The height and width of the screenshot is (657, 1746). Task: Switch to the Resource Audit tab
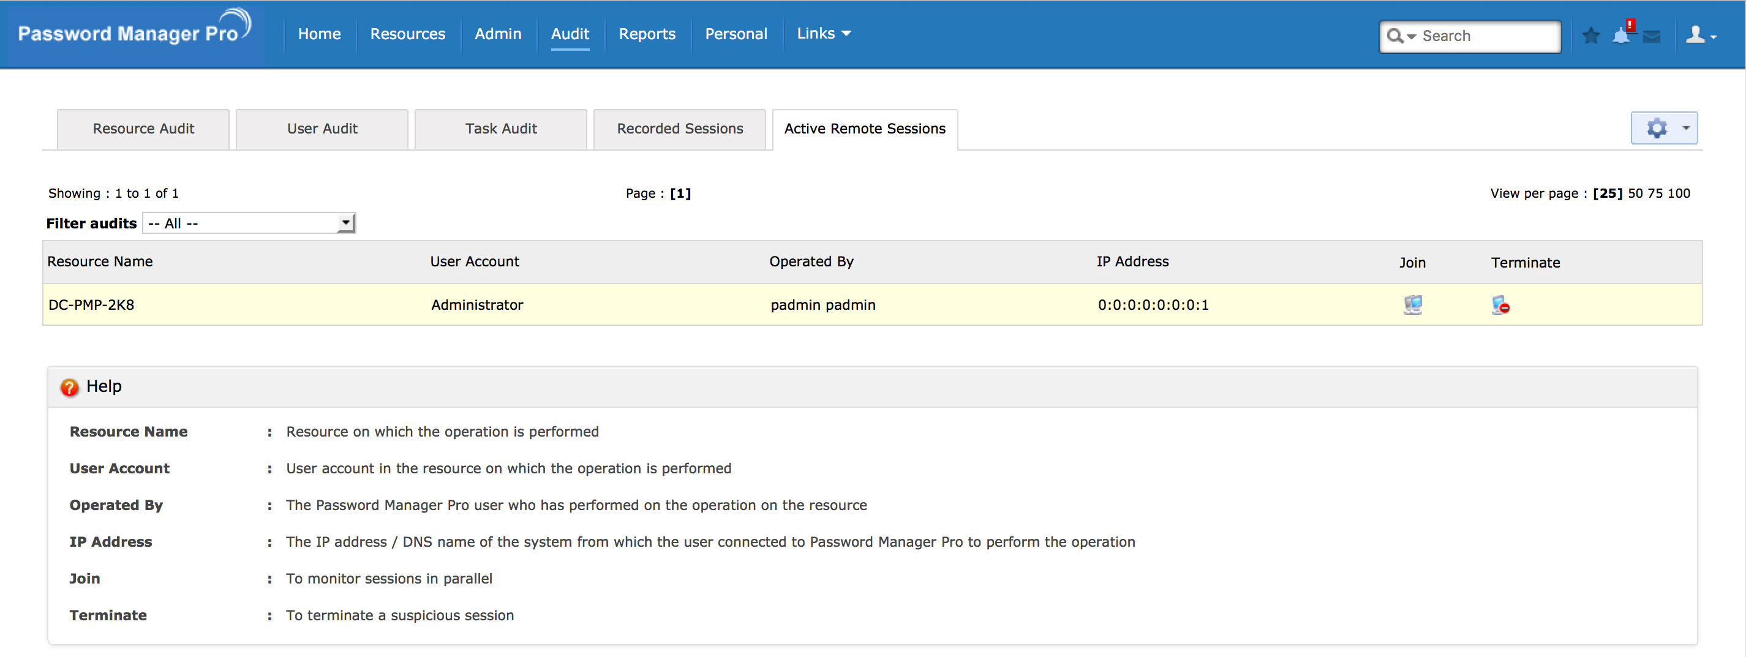click(x=143, y=129)
